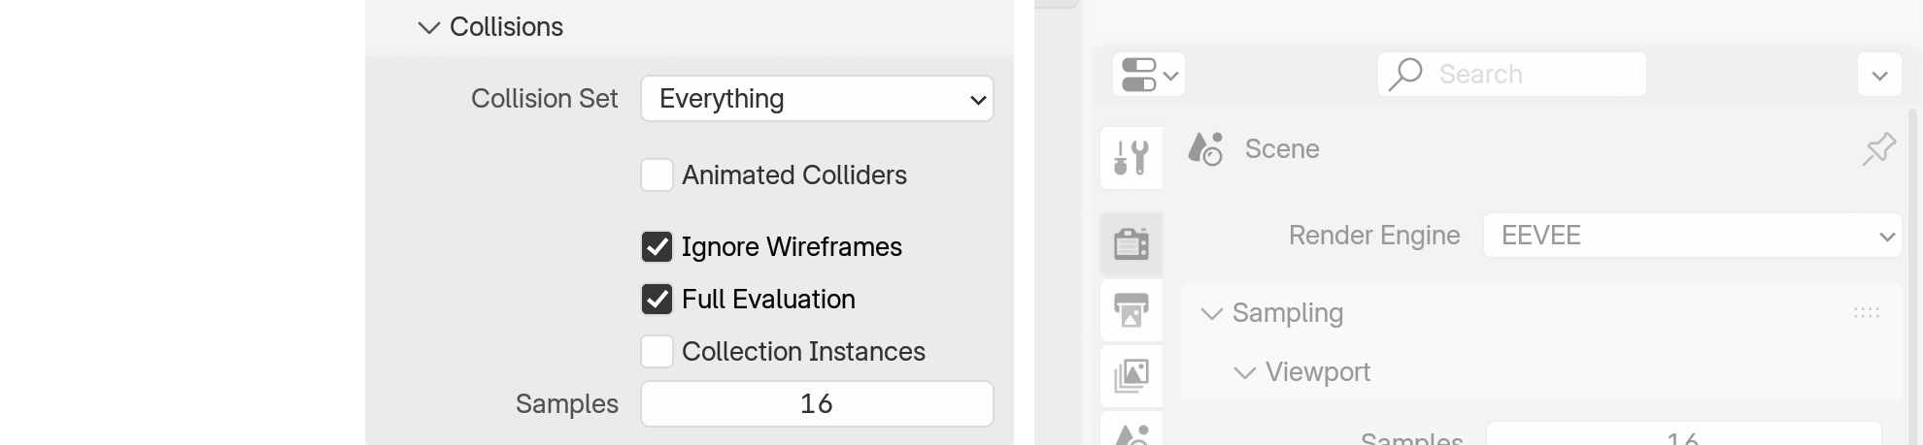Open the View Layer properties tab

(x=1131, y=374)
